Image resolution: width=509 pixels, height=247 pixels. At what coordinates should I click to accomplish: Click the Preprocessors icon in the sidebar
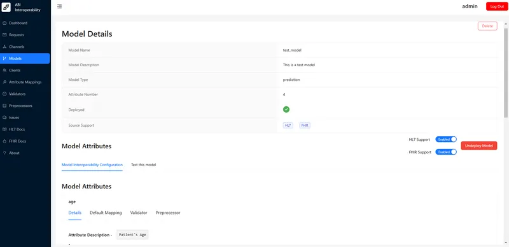[4, 106]
